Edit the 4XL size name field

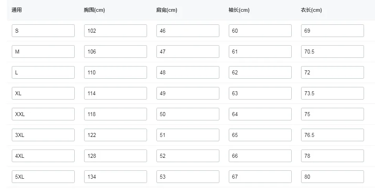(43, 156)
